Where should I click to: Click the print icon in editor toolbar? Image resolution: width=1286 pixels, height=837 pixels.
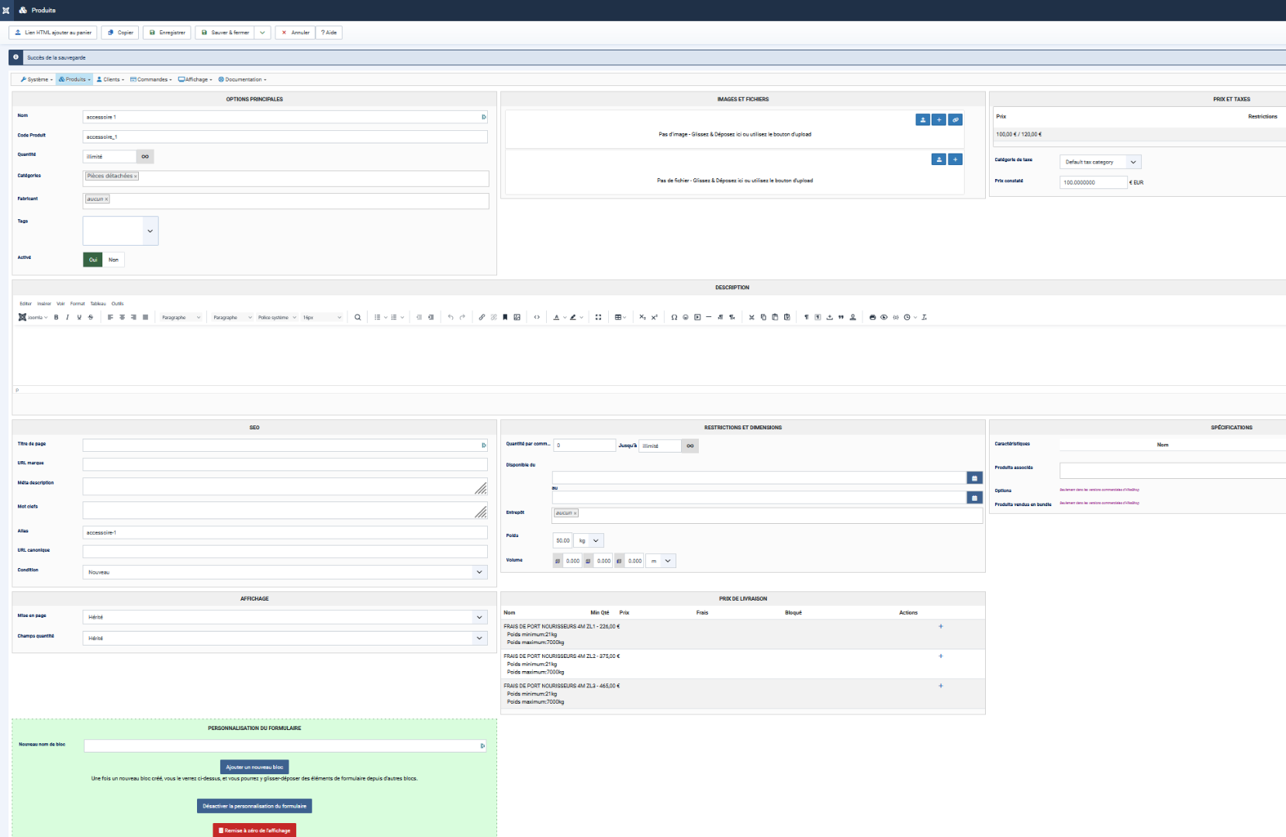tap(873, 317)
